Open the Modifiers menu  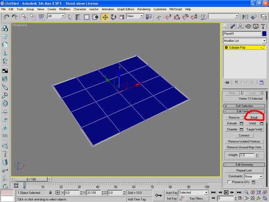point(65,9)
